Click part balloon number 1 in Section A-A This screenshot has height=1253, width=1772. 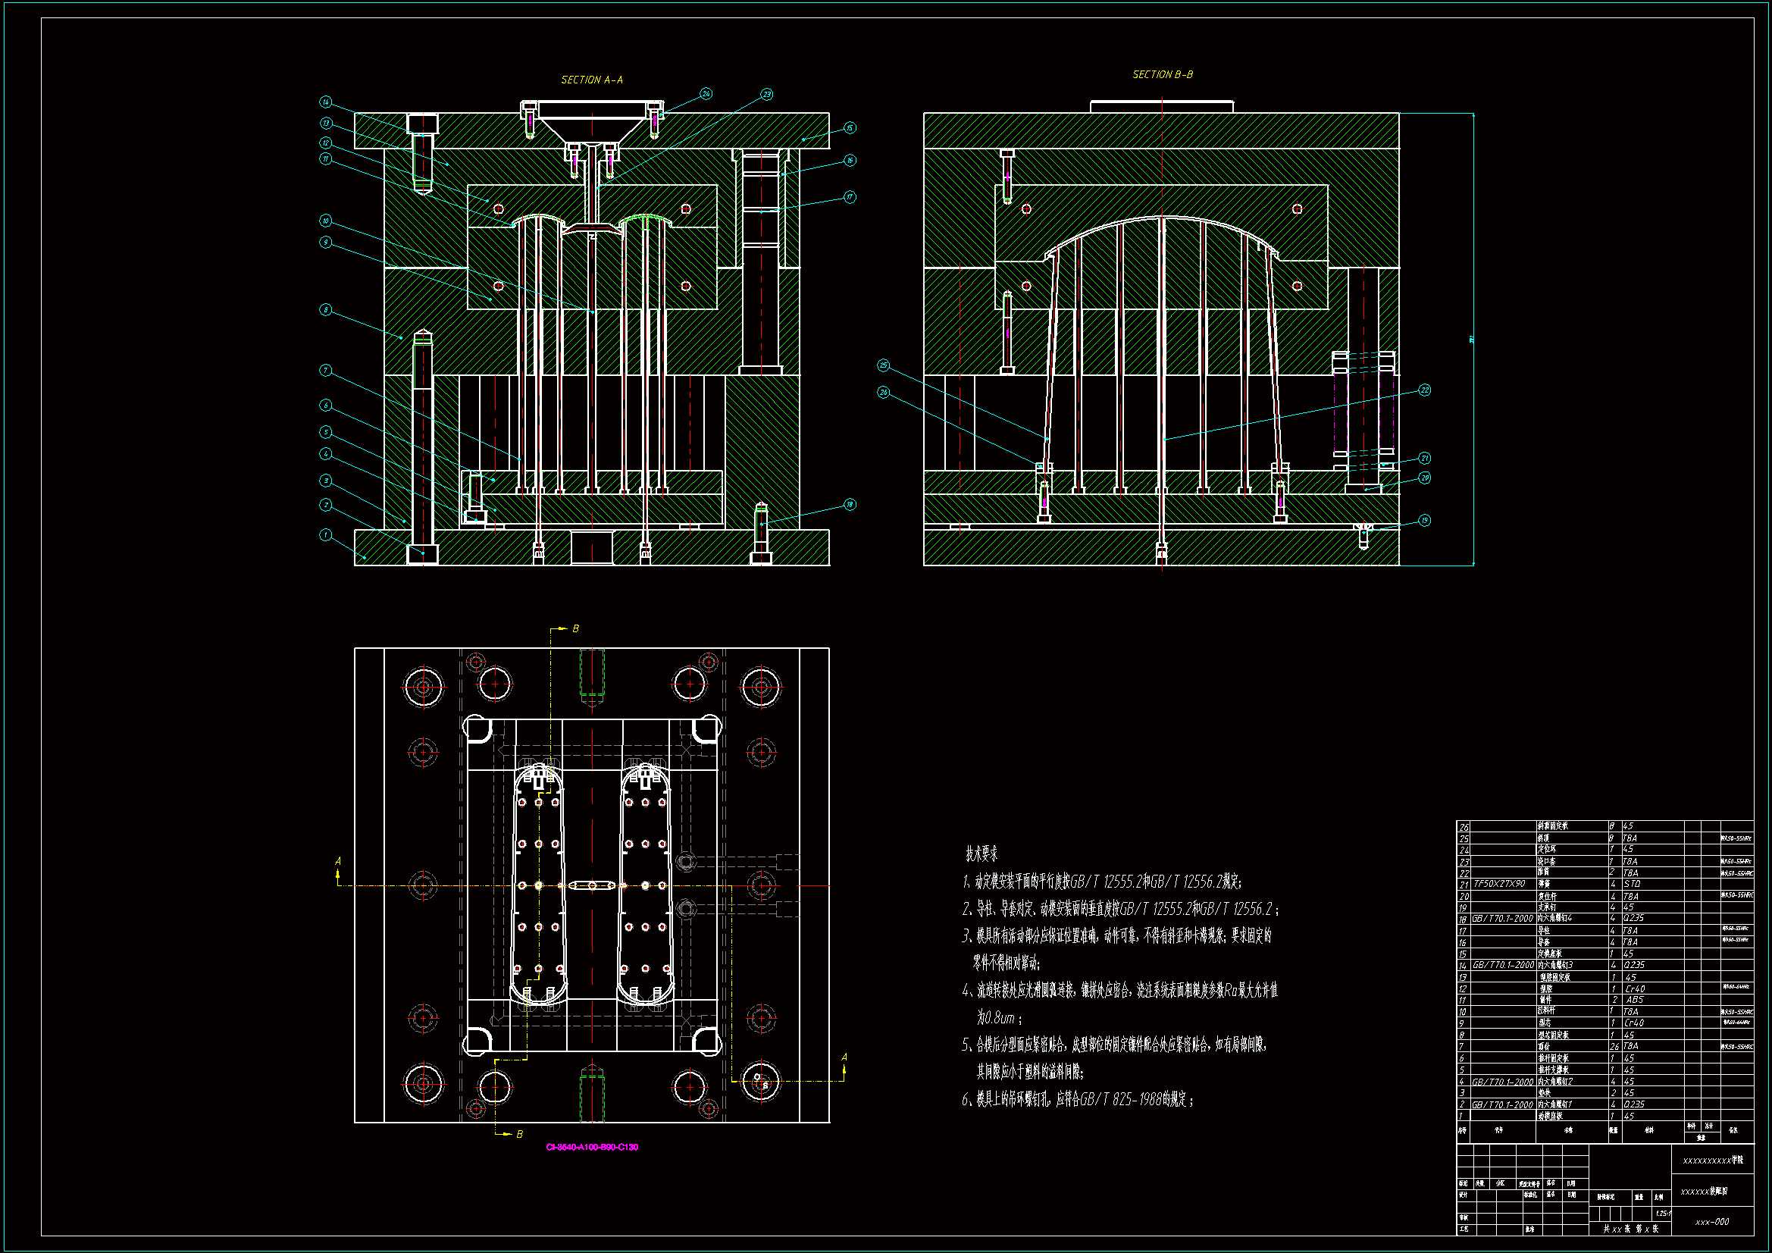(326, 535)
